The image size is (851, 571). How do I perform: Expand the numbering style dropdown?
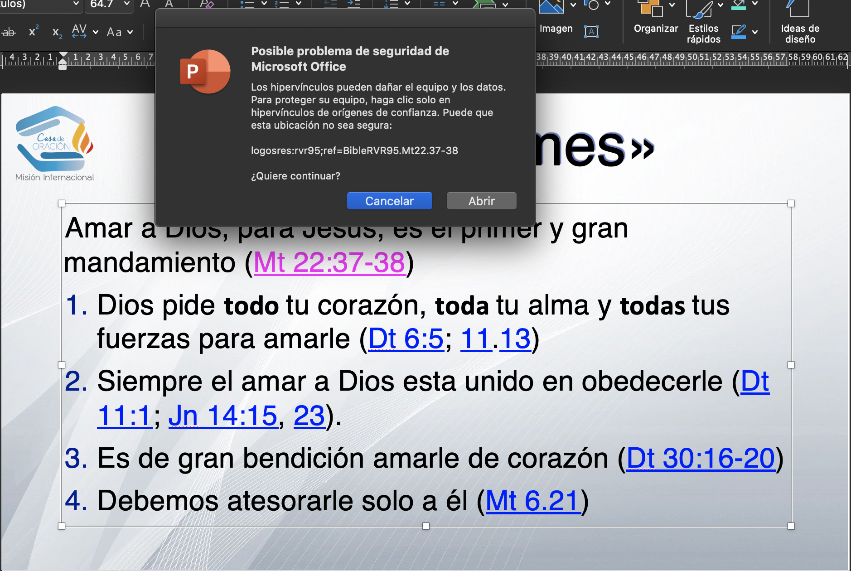299,4
